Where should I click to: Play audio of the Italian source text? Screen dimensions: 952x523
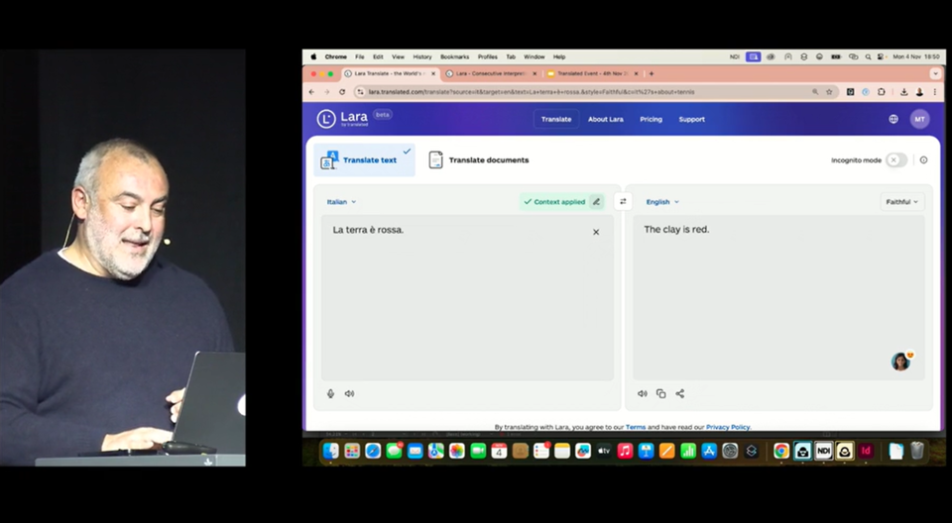pos(349,393)
